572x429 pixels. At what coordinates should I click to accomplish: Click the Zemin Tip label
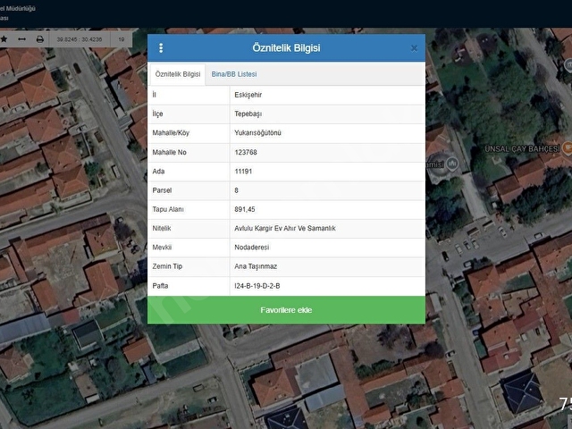point(167,266)
